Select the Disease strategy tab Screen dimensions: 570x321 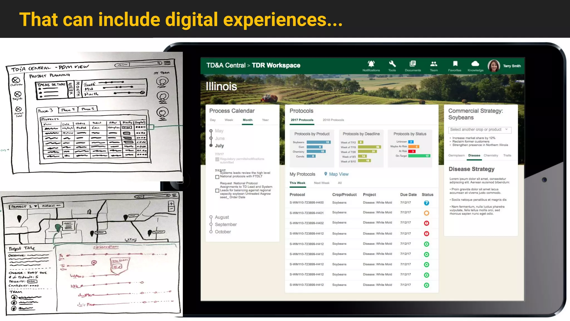coord(474,155)
